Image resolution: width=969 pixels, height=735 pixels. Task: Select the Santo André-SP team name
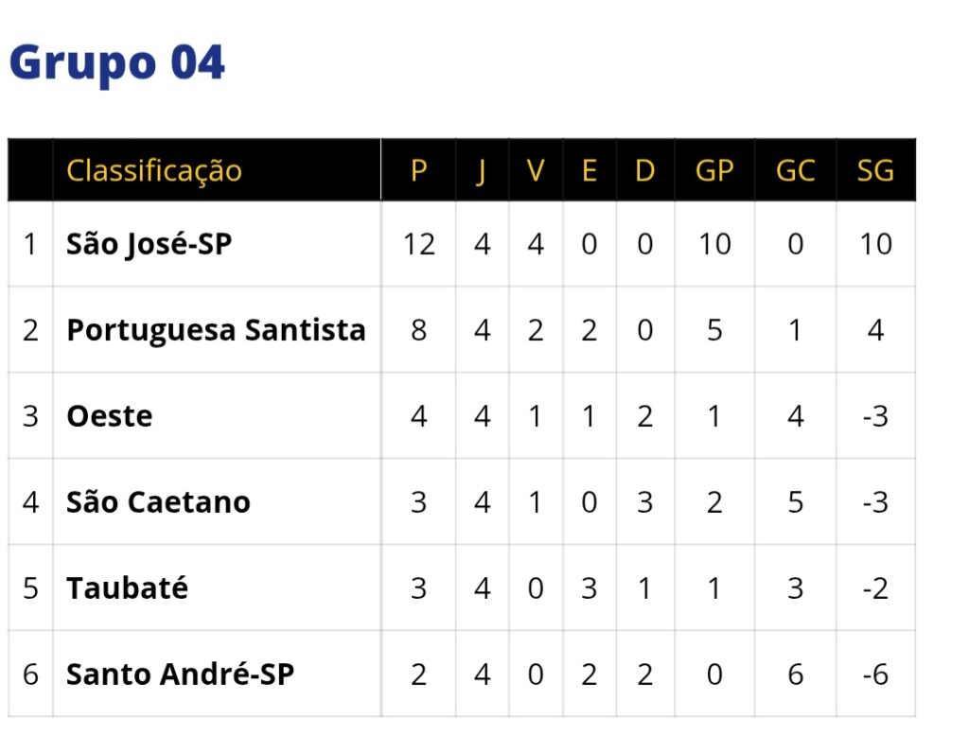click(180, 674)
